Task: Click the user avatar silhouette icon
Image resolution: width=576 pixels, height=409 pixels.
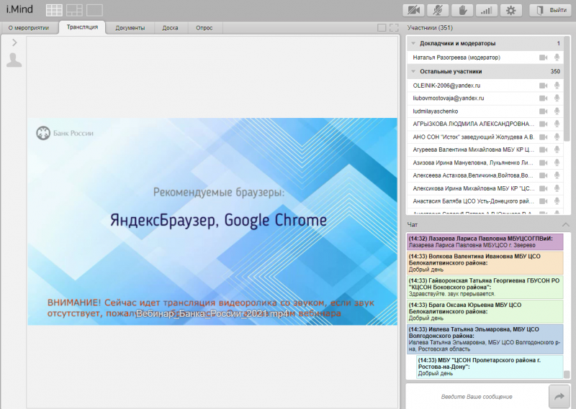Action: 14,60
